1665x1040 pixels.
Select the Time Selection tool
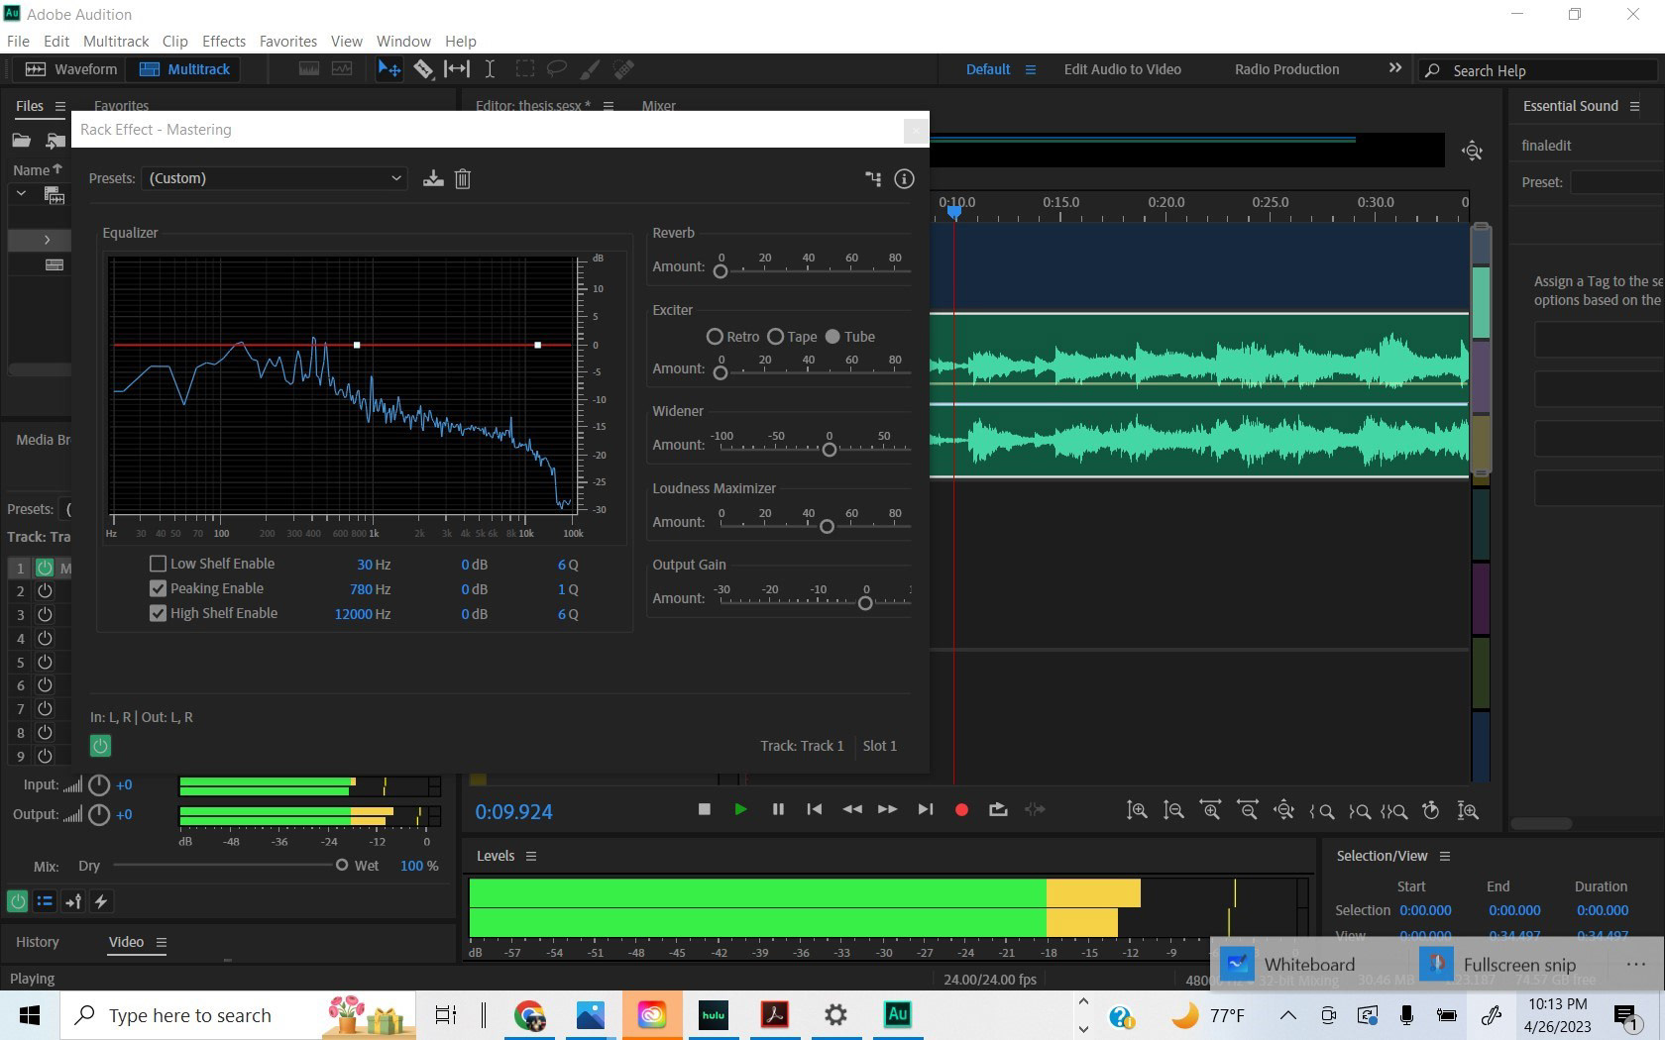click(490, 69)
